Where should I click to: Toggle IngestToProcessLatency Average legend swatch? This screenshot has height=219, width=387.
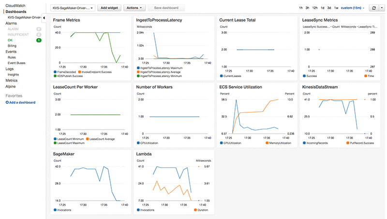pos(138,72)
